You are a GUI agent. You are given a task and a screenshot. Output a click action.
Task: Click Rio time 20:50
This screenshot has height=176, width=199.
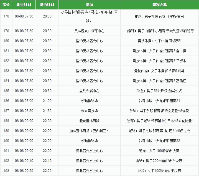(47, 91)
